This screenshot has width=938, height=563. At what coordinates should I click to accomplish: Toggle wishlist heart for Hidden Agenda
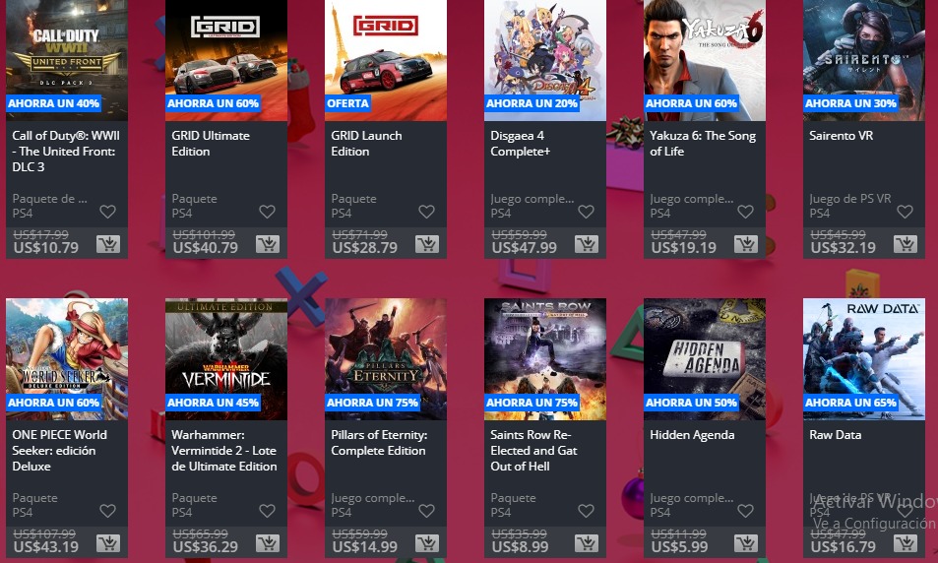pos(745,511)
